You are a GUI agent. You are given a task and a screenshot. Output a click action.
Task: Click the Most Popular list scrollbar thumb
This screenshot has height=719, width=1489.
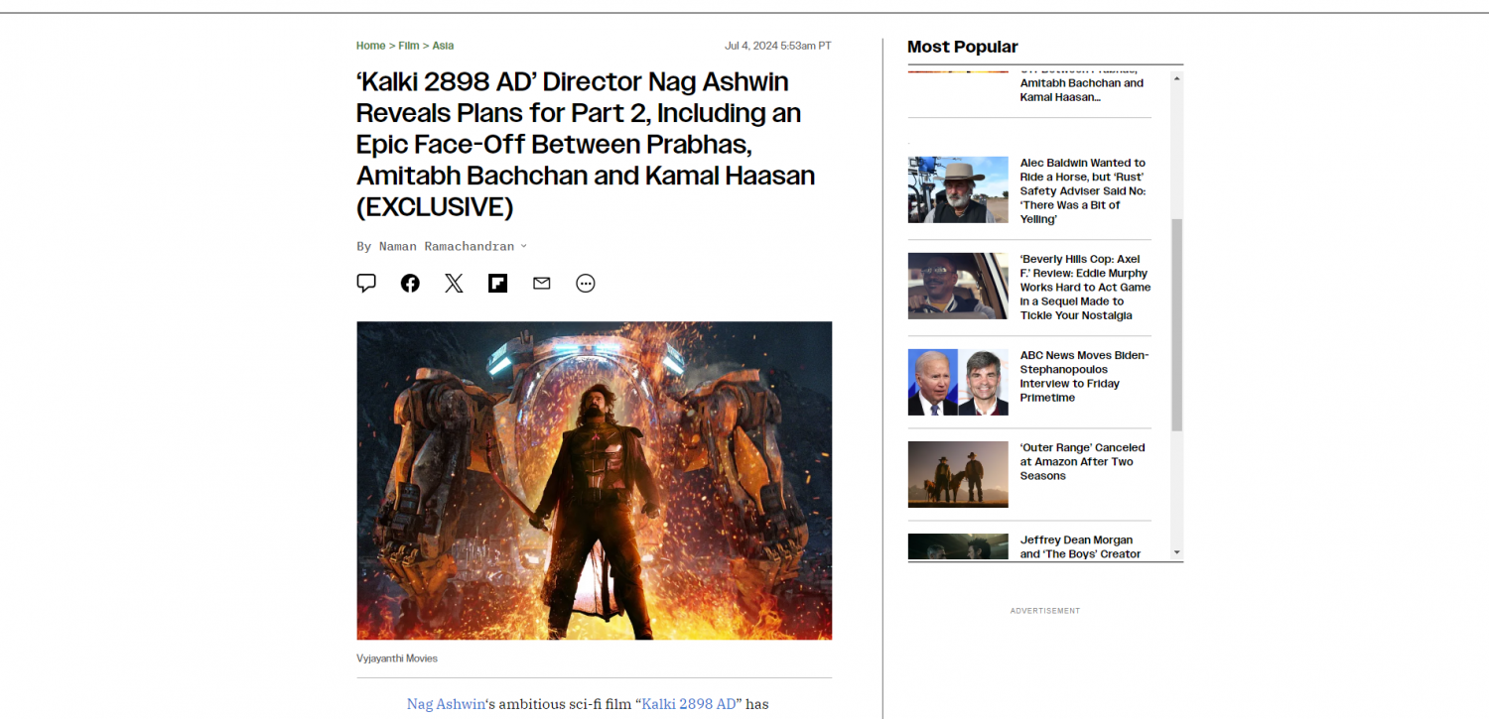click(1177, 325)
